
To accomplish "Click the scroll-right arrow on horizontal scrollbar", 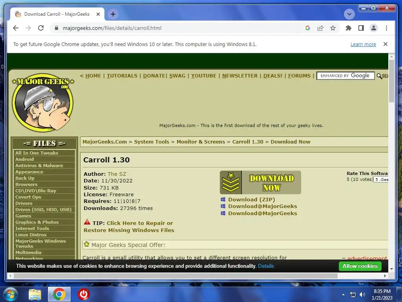I will coord(385,276).
